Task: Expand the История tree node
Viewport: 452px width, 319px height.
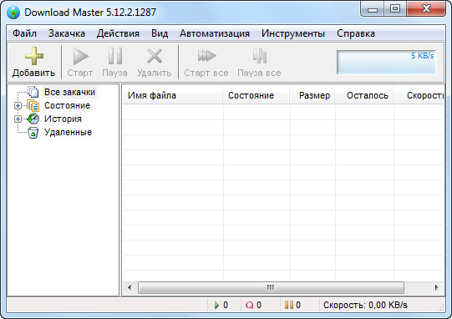Action: coord(18,119)
